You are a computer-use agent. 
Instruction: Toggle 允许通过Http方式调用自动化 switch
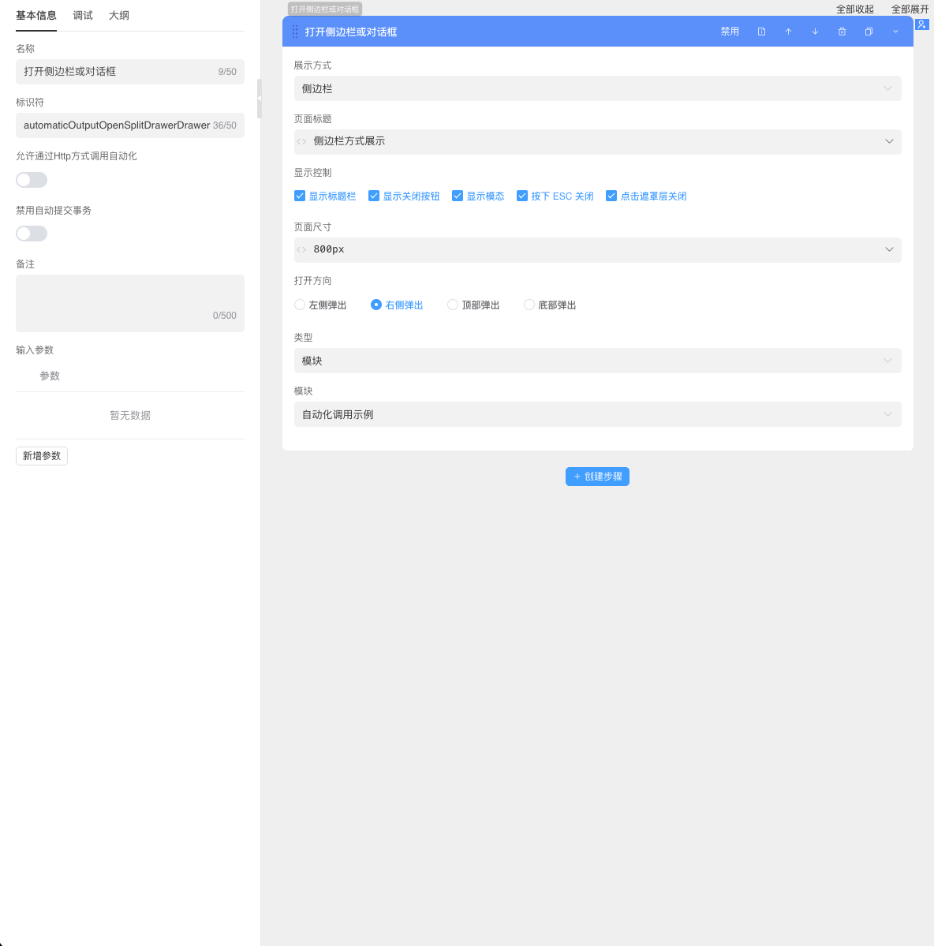click(32, 180)
